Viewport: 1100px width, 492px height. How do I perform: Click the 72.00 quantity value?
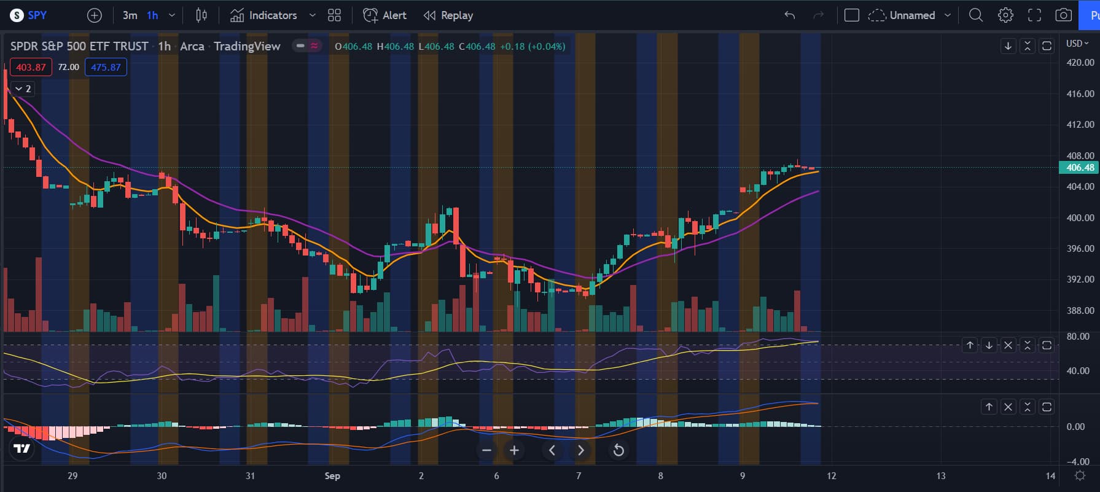68,67
